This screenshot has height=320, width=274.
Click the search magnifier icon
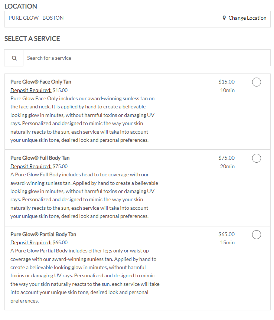14,58
